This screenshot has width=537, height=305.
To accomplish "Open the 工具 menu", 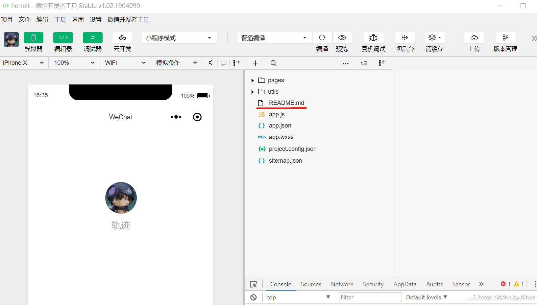I will 60,20.
